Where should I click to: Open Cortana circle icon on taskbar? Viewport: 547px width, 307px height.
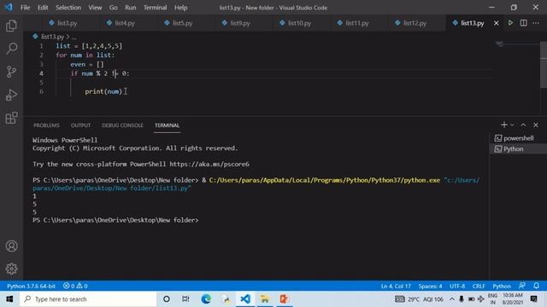tap(167, 299)
